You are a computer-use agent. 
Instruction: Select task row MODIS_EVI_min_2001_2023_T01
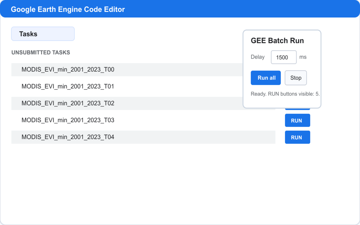point(127,86)
